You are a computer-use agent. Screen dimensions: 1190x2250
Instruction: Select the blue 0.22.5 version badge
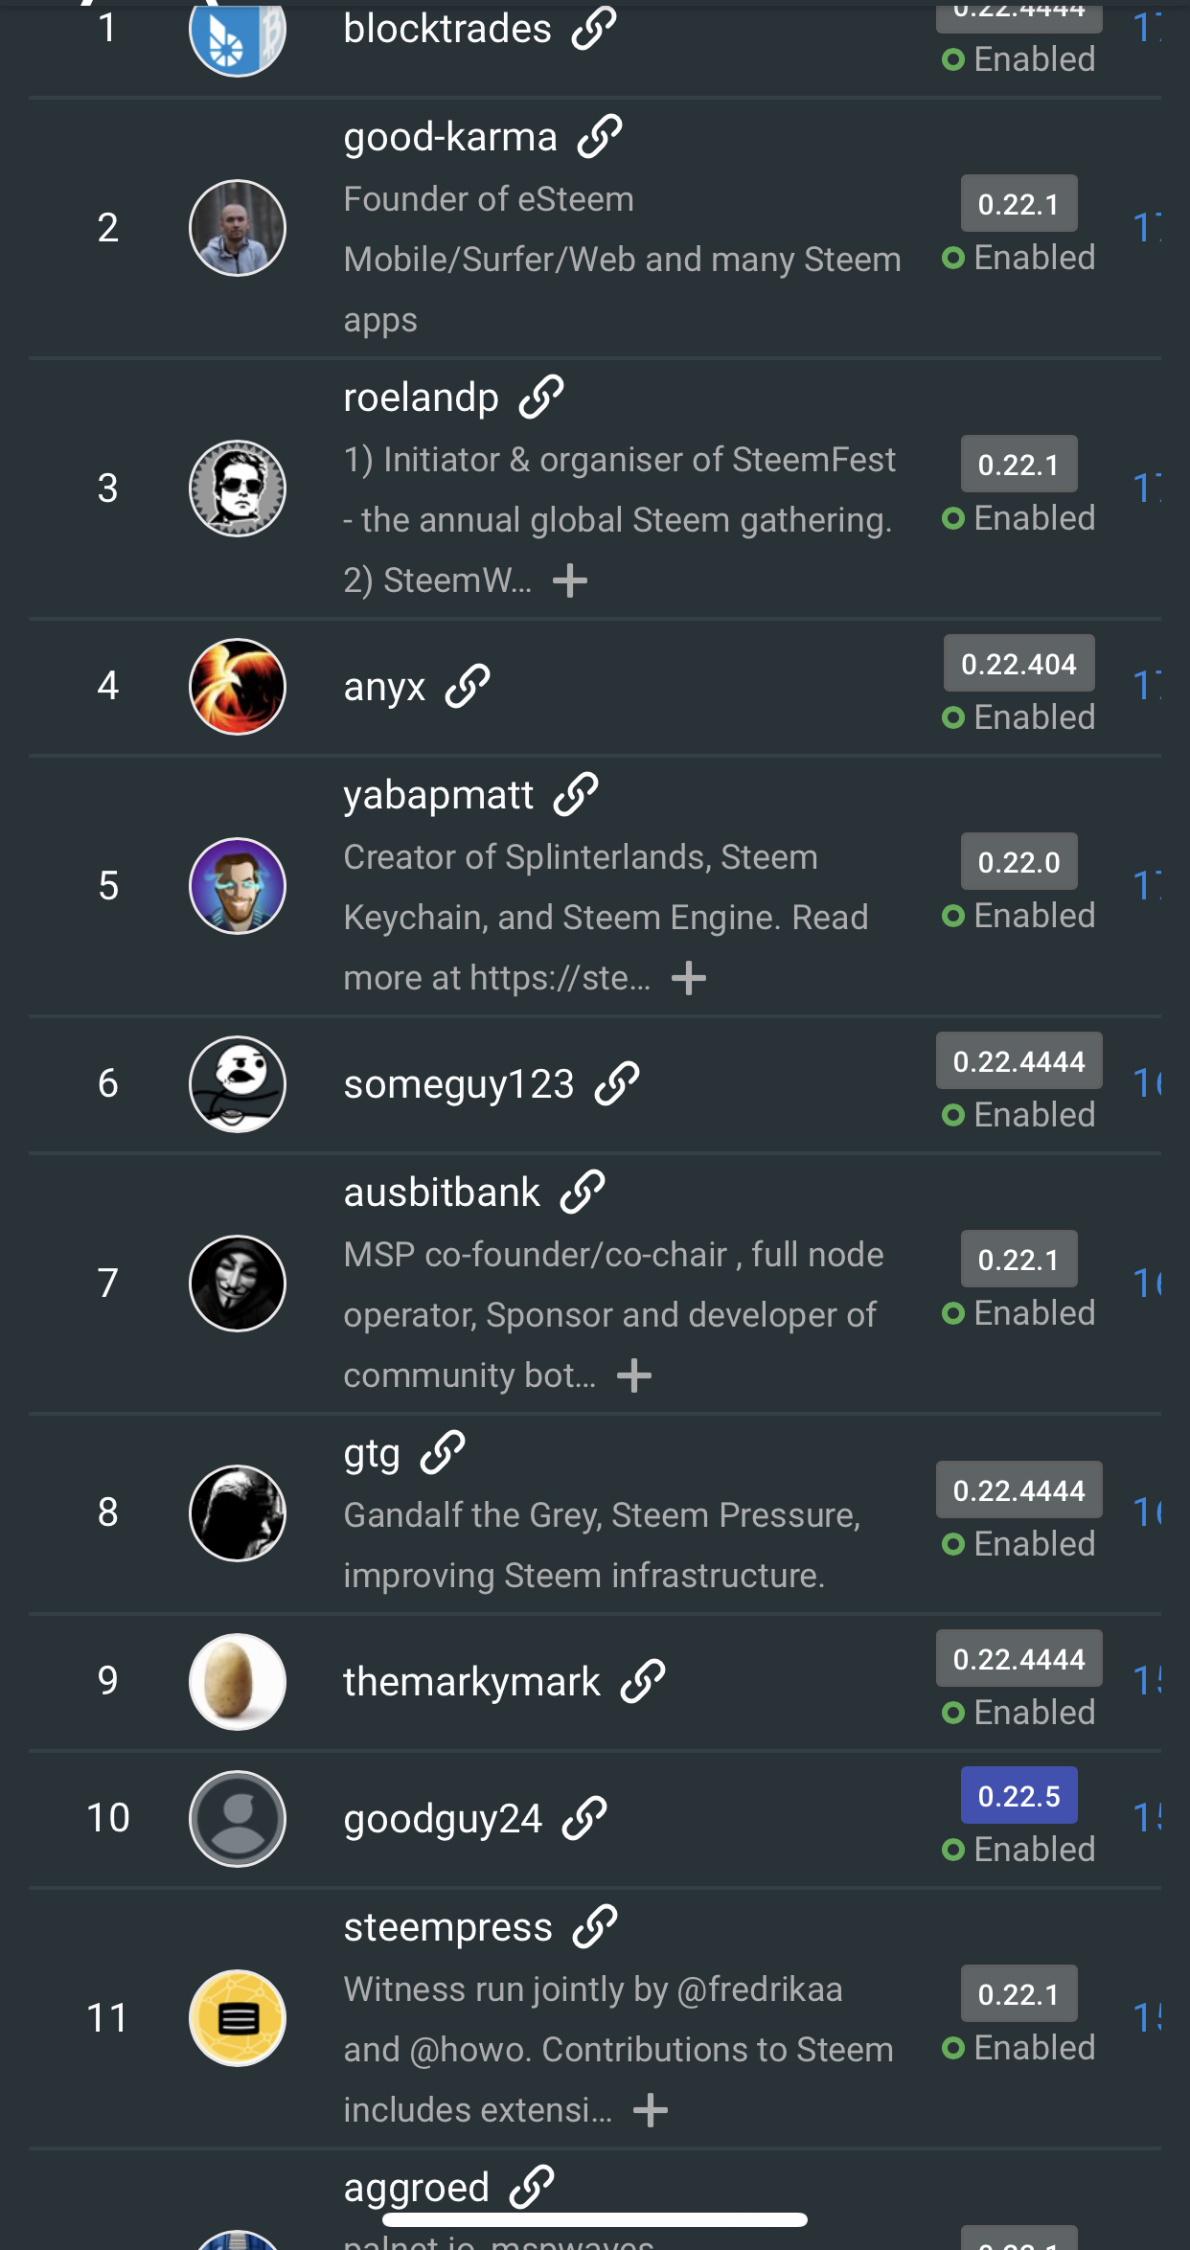click(x=1018, y=1796)
